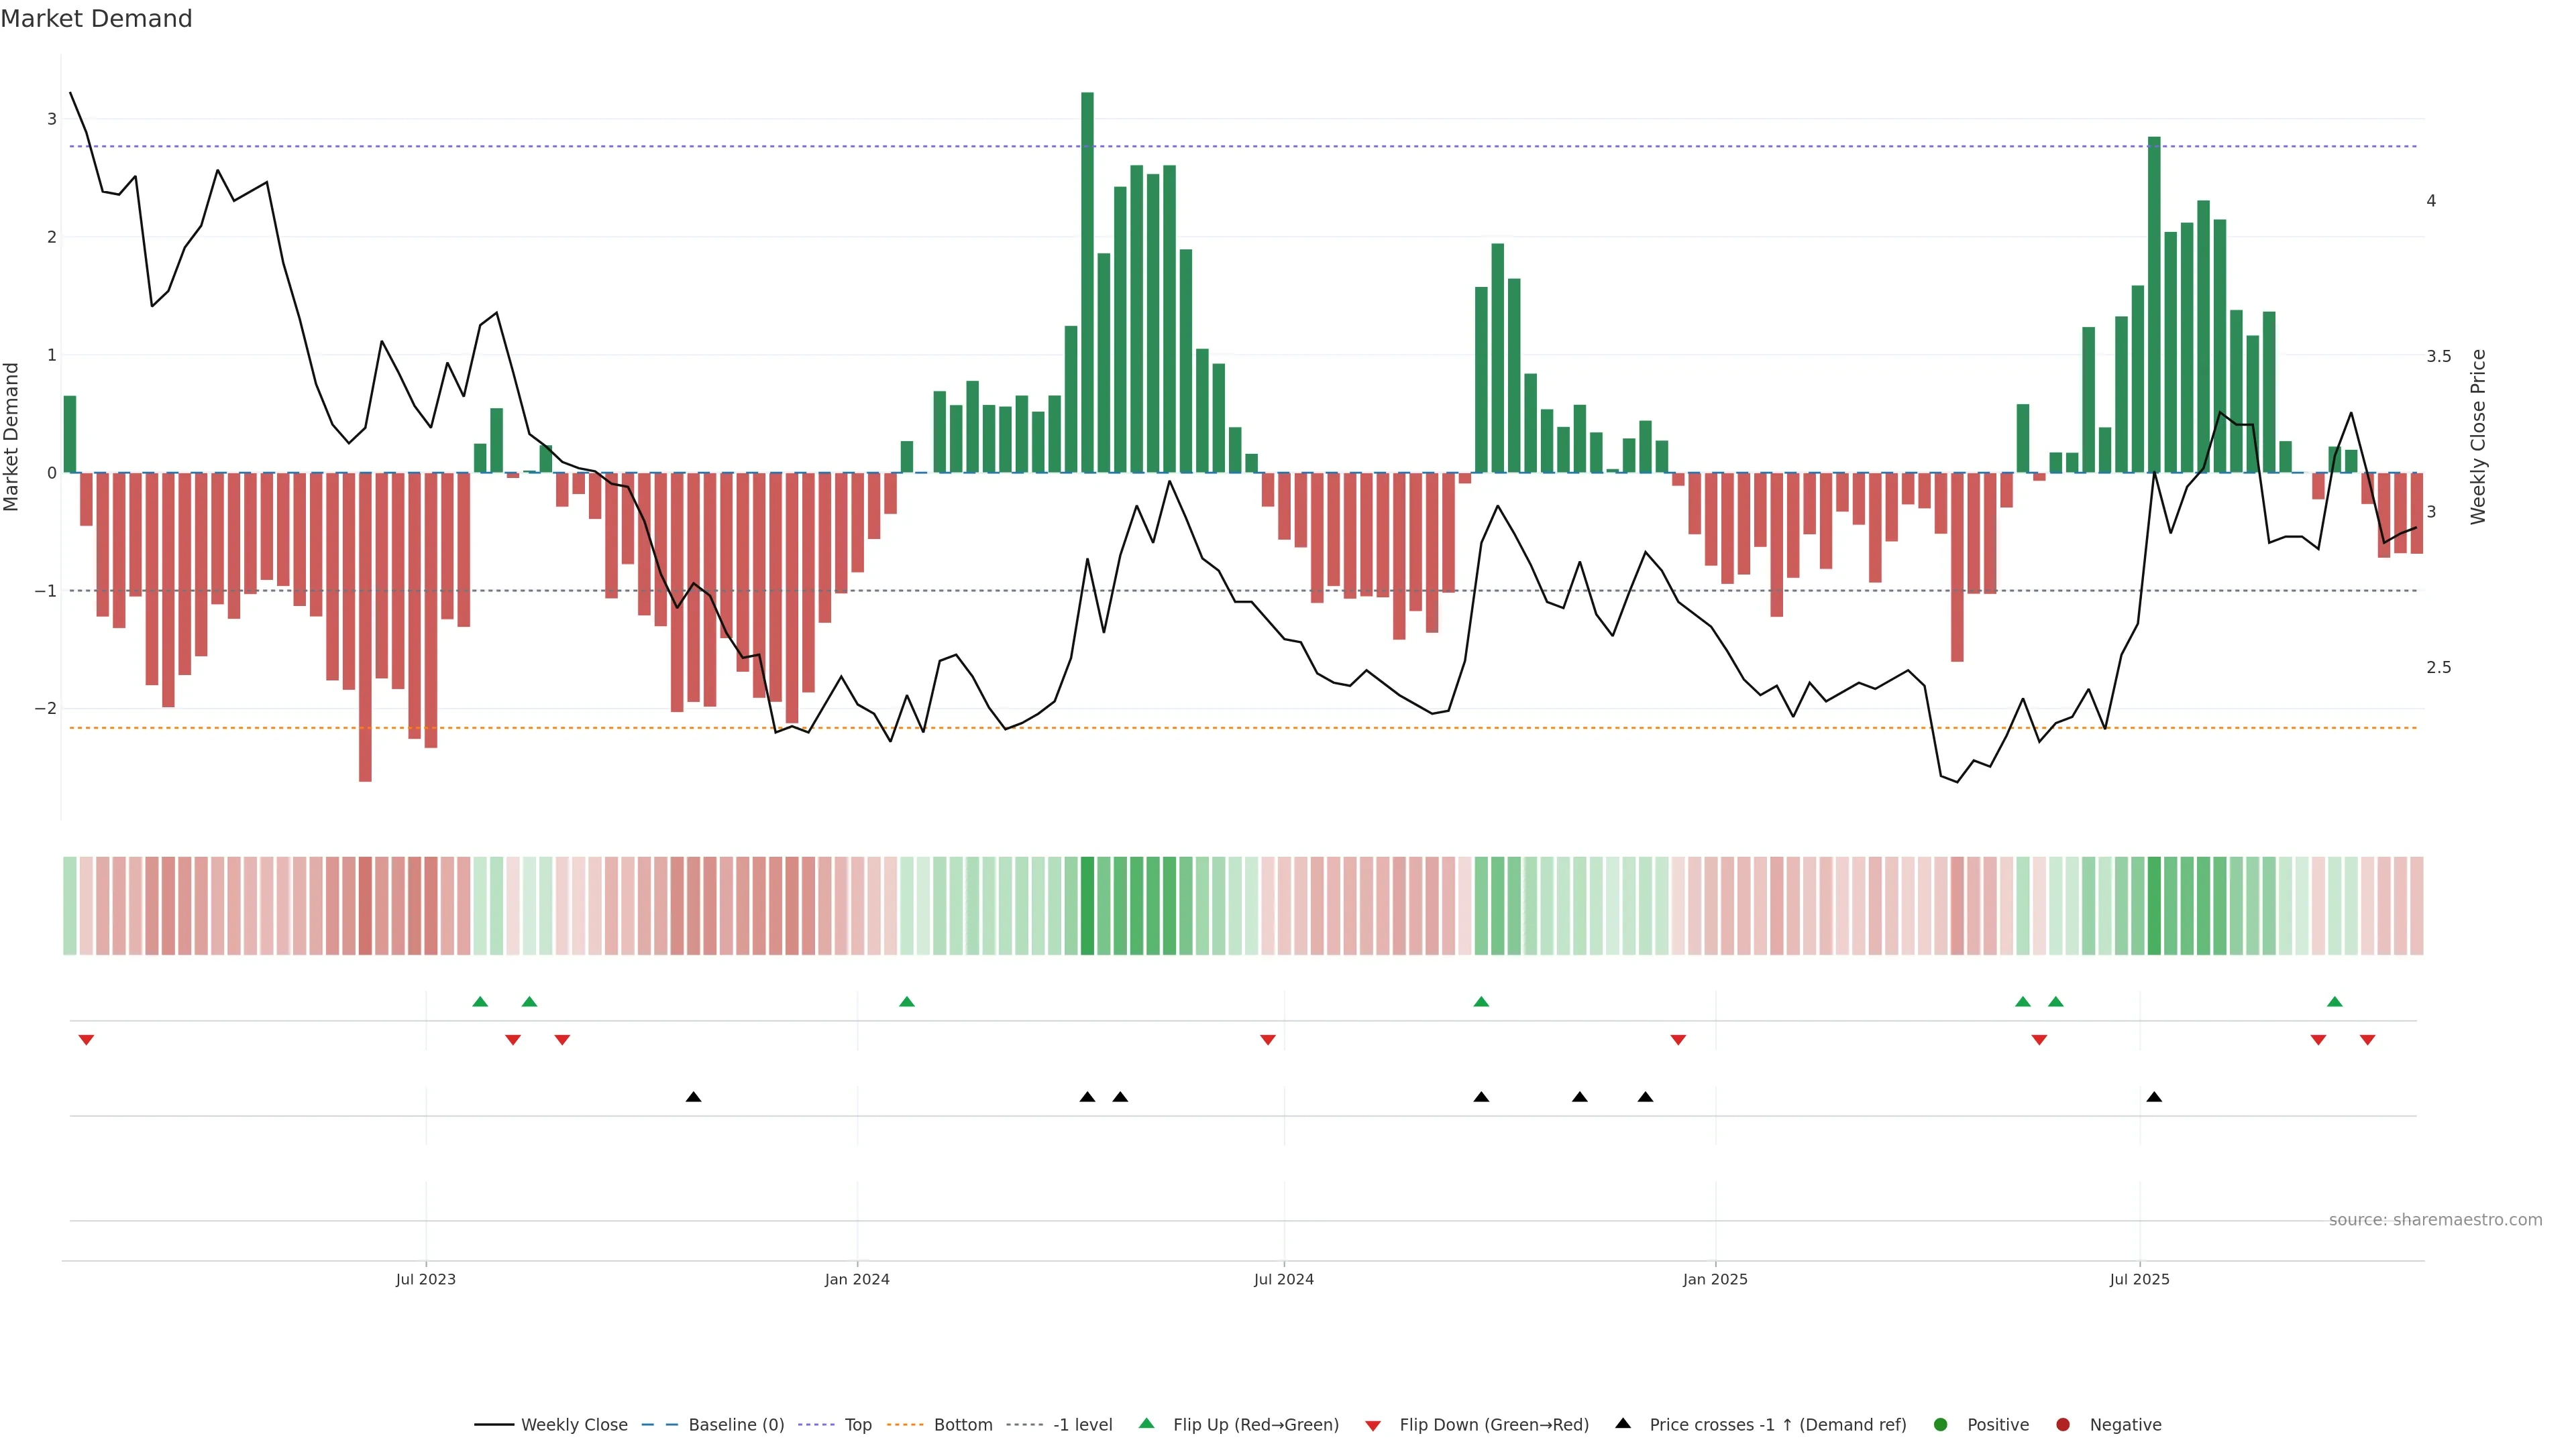Viewport: 2576px width, 1448px height.
Task: Click the Positive green circle legend icon
Action: (1941, 1425)
